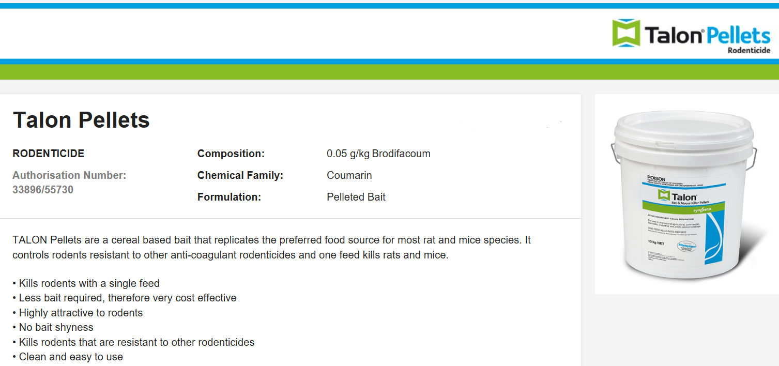
Task: Click the green header banner stripe
Action: (389, 72)
